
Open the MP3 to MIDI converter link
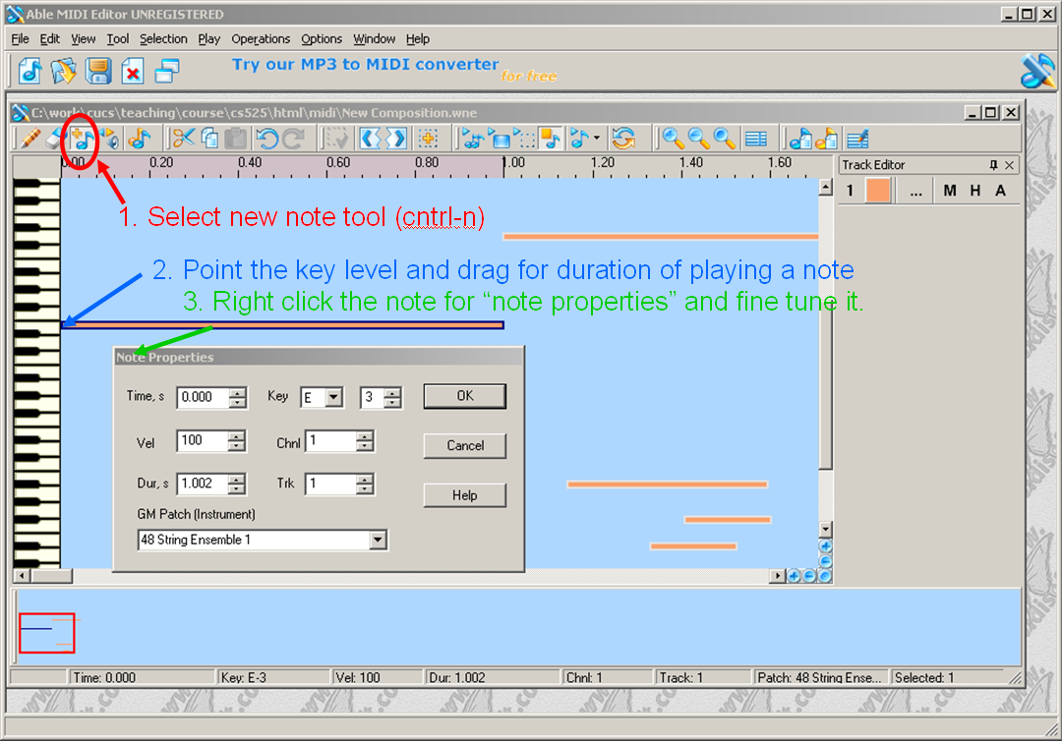[x=364, y=64]
